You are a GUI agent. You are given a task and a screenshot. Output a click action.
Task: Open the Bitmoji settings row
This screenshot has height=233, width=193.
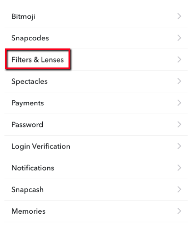pyautogui.click(x=96, y=16)
